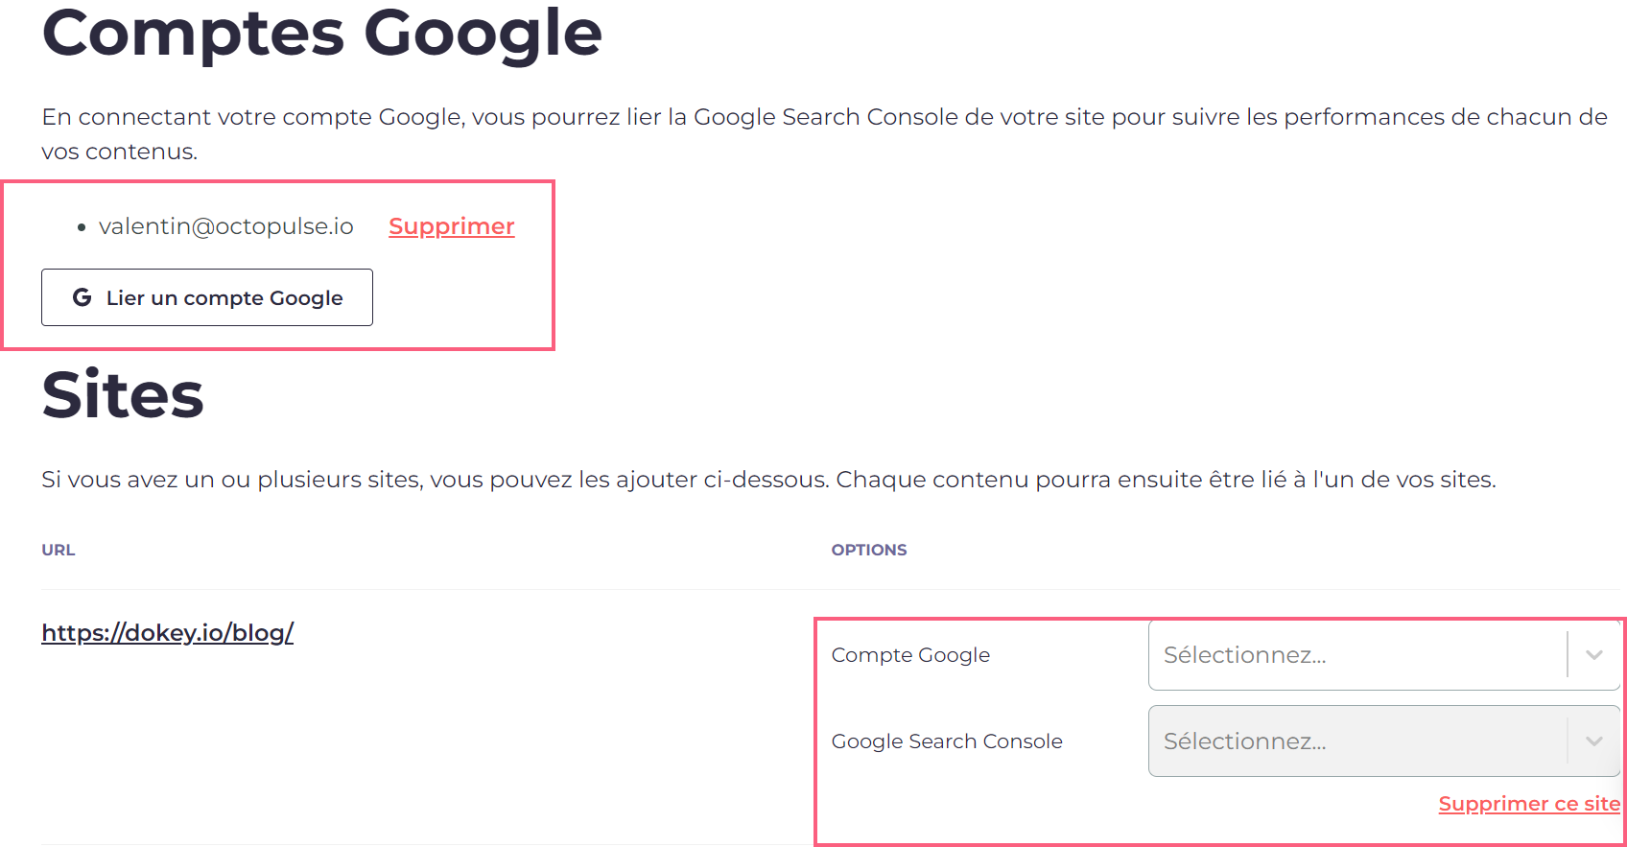Click Lier un compte Google button
The height and width of the screenshot is (847, 1627).
point(207,297)
